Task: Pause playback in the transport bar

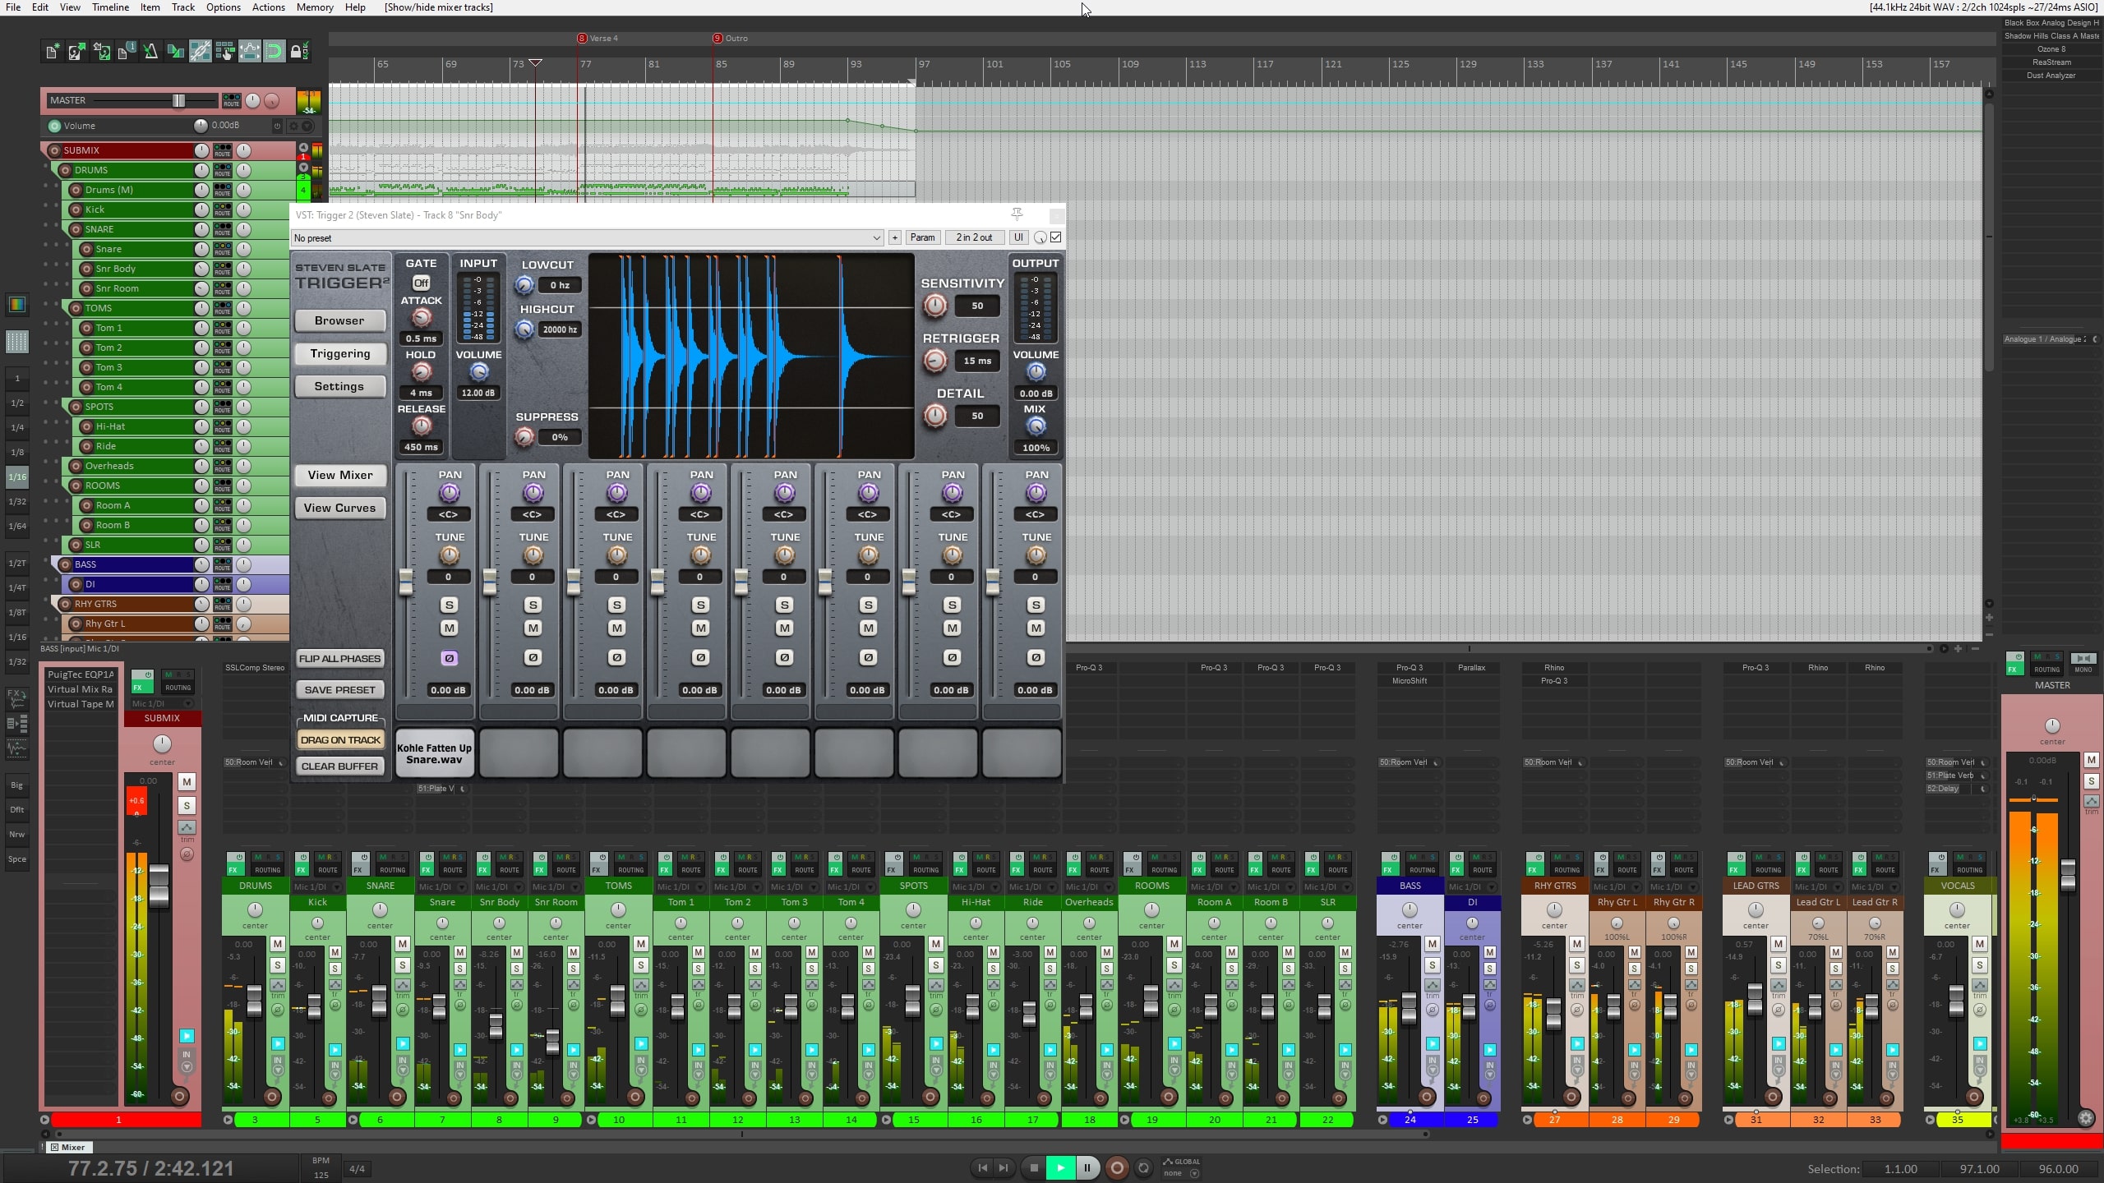Action: (1087, 1167)
